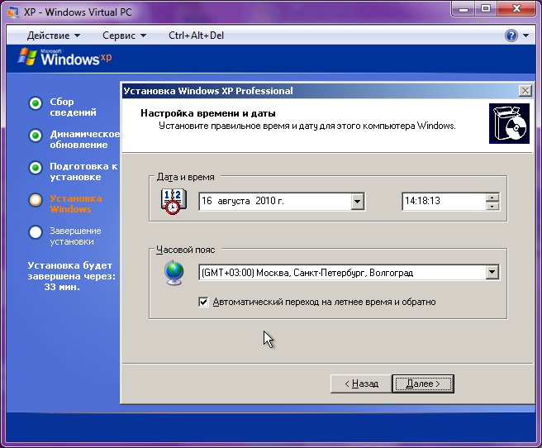The image size is (542, 448).
Task: Increase time with the up spinner arrow
Action: (x=492, y=198)
